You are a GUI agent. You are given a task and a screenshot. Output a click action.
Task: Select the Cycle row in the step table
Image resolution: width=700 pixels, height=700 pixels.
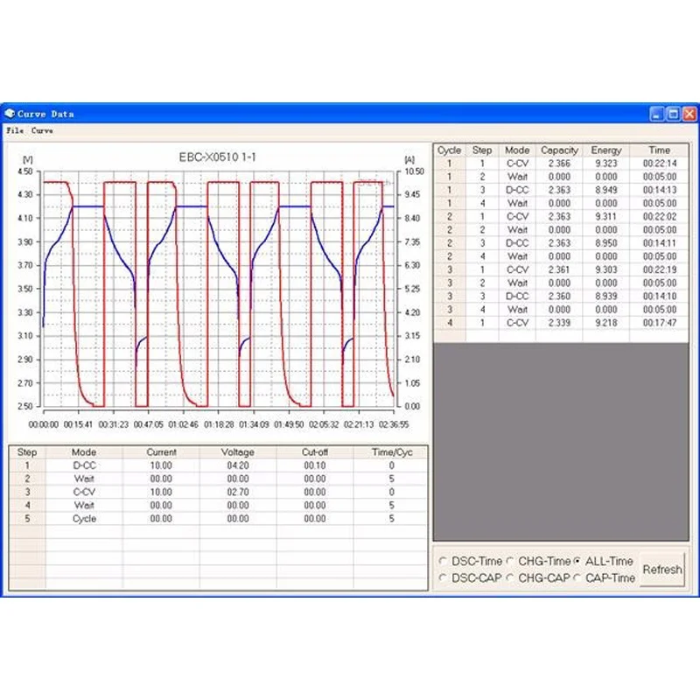[84, 519]
